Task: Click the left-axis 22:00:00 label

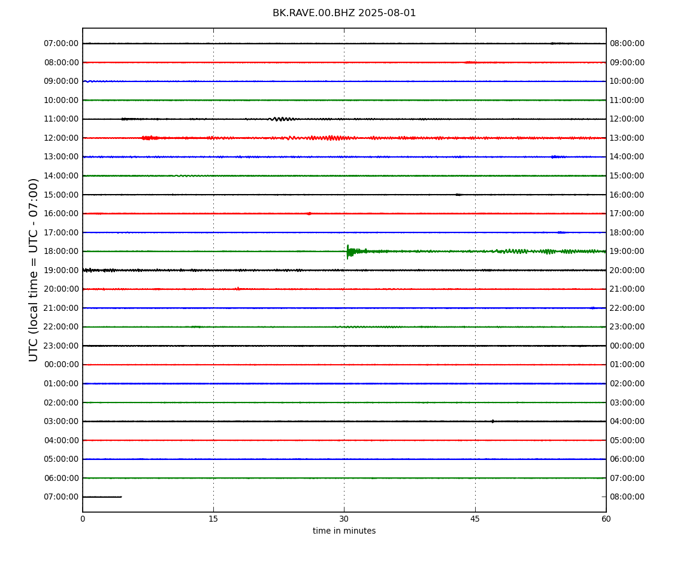Action: pos(62,327)
